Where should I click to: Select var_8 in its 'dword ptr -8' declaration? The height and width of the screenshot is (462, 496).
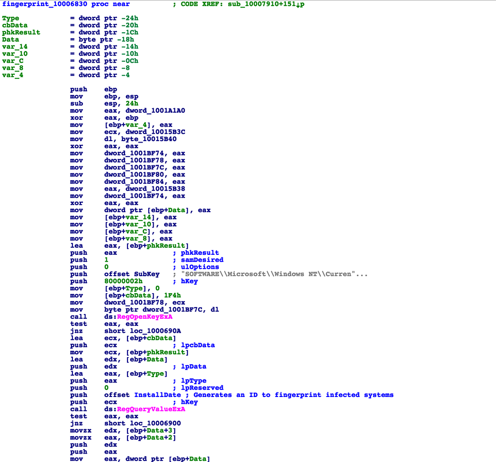13,68
